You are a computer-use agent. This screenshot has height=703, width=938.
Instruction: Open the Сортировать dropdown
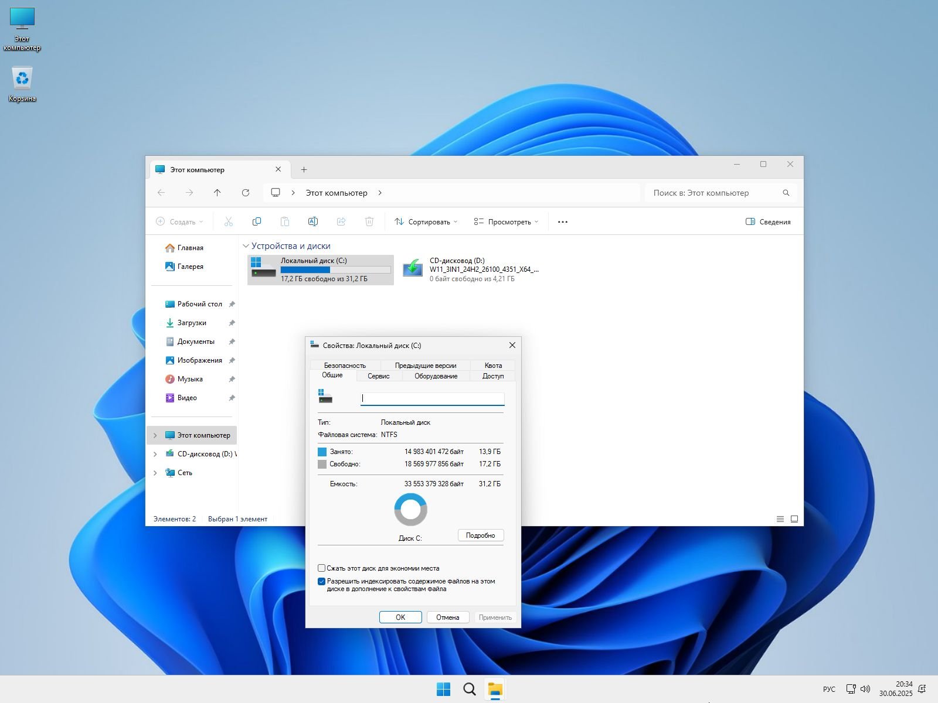426,222
